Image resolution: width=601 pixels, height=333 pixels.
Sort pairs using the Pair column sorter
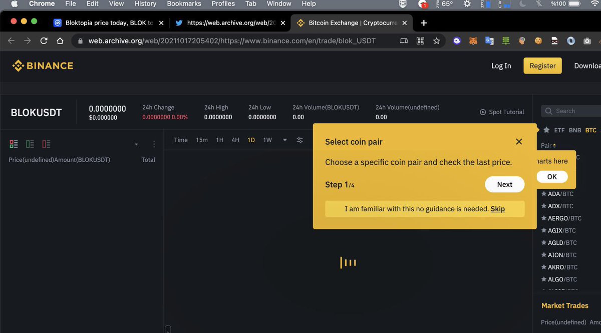click(555, 145)
